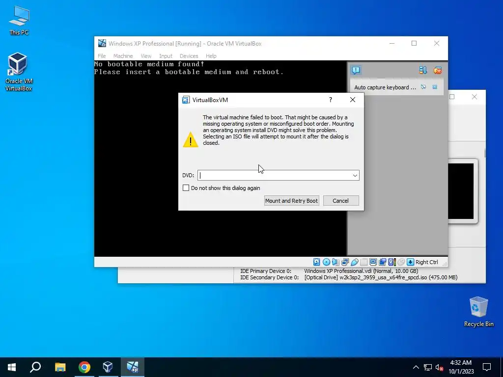Click the taskbar search magnifier icon
Viewport: 503px width, 377px height.
(x=35, y=367)
